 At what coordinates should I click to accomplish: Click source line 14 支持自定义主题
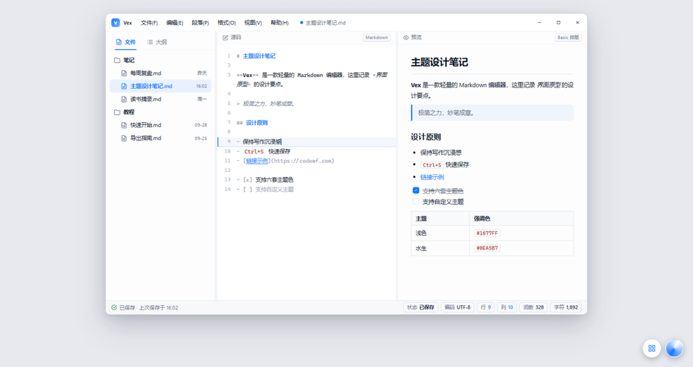coord(274,189)
